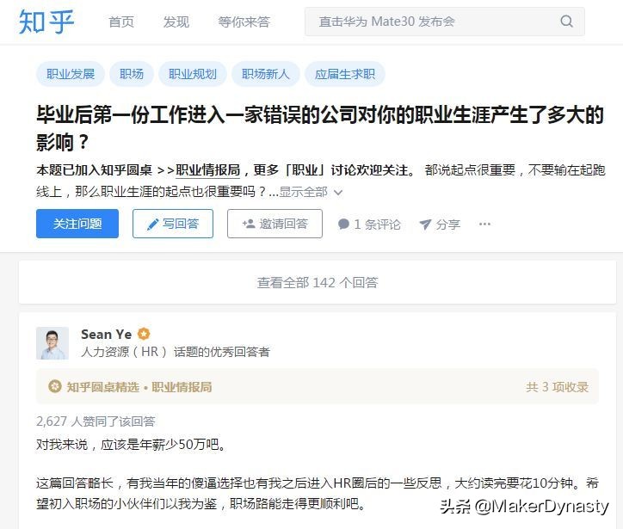Open the three-dot more options menu
The width and height of the screenshot is (623, 529).
484,224
